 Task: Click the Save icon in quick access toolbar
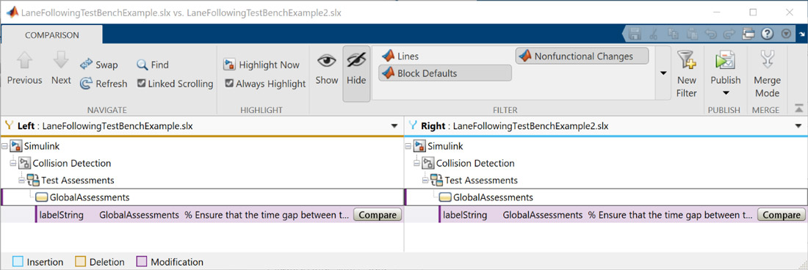click(635, 34)
